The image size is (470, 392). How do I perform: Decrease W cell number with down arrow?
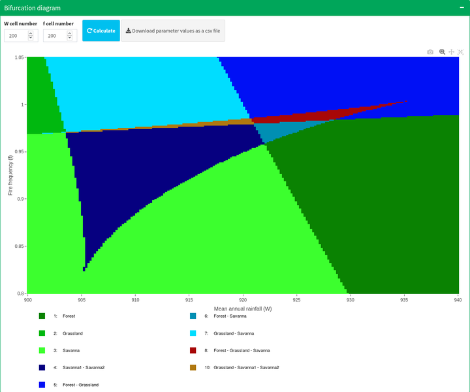click(x=30, y=38)
